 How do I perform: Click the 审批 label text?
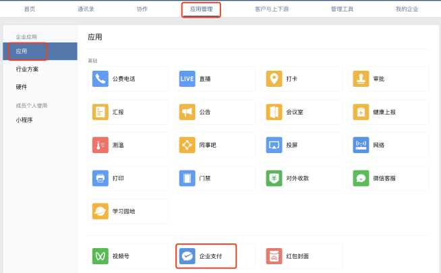click(379, 79)
